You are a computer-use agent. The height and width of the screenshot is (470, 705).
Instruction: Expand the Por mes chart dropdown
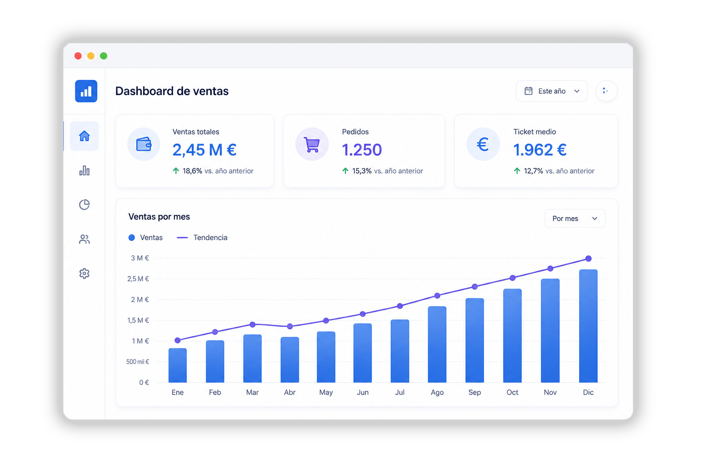pyautogui.click(x=575, y=218)
